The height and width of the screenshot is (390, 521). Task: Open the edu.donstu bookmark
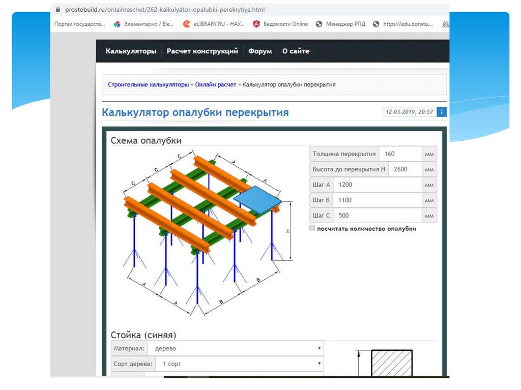[x=403, y=24]
